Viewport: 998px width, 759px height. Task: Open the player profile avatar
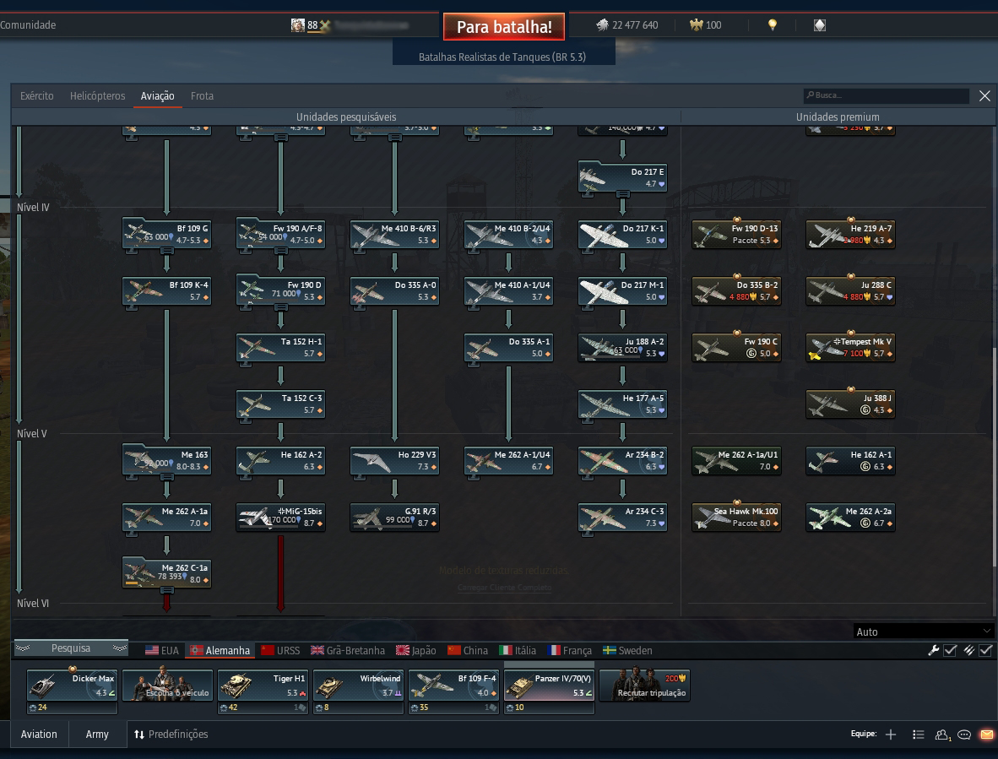[x=298, y=24]
